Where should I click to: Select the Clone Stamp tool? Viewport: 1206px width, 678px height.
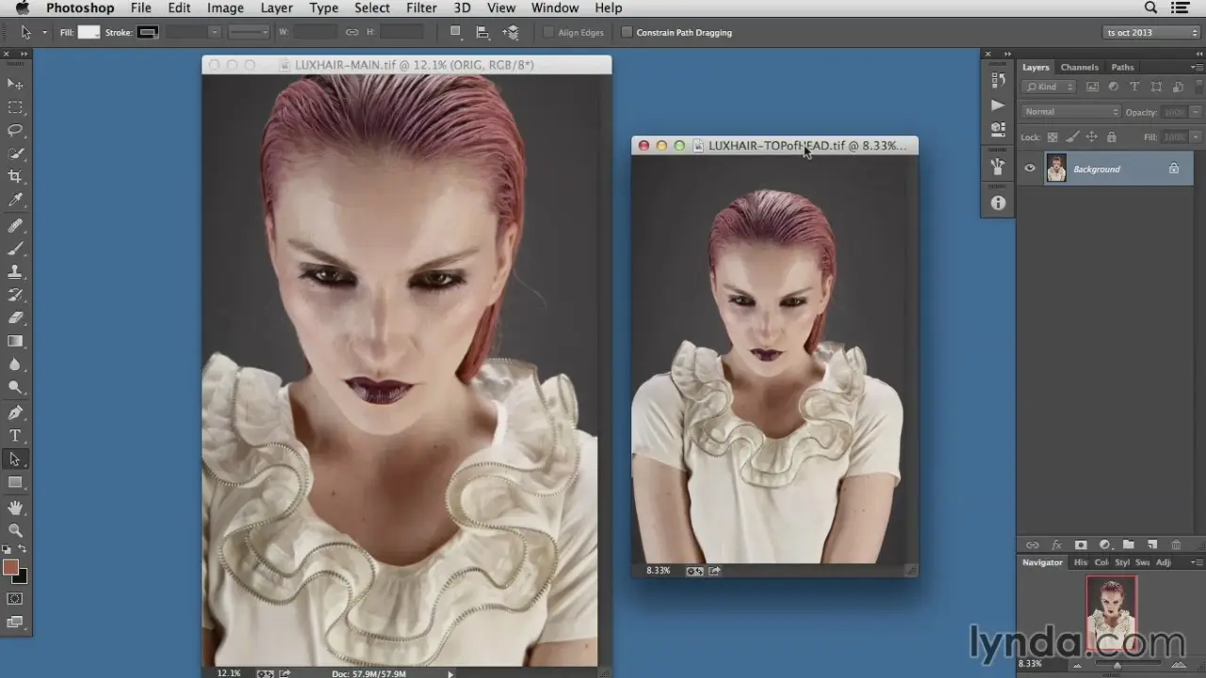[x=15, y=271]
